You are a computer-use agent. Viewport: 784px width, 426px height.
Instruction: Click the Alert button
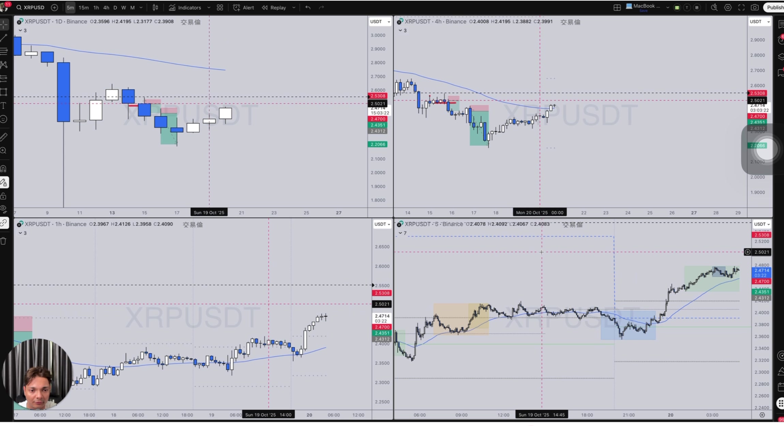[x=244, y=7]
